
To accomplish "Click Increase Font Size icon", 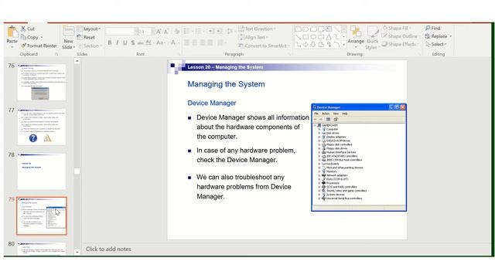I will coord(159,31).
